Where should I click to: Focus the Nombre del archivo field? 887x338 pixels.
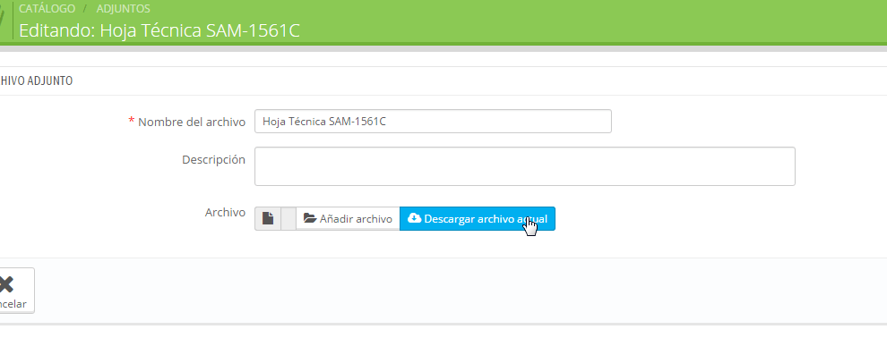coord(433,122)
